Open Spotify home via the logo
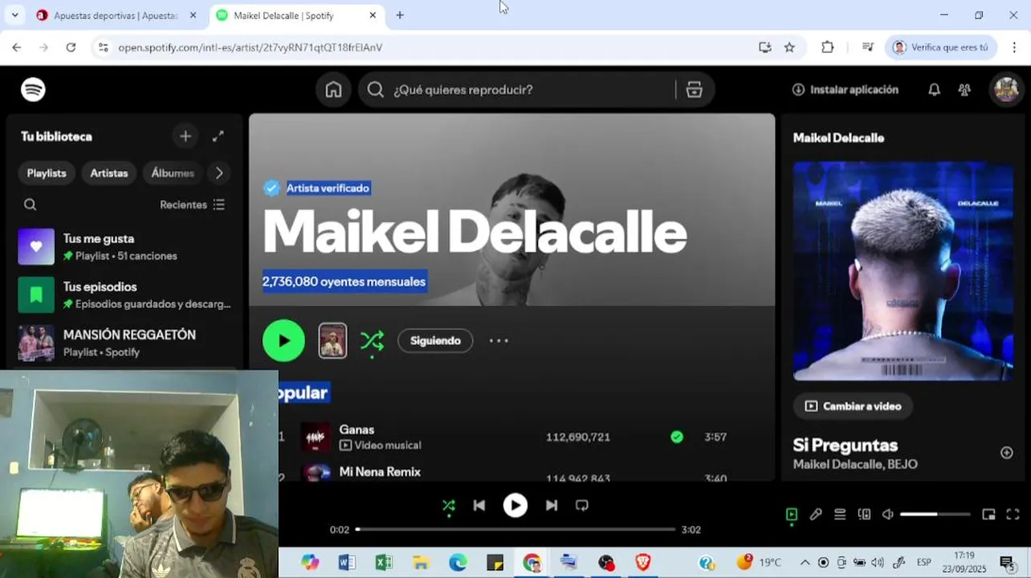This screenshot has width=1031, height=578. point(33,89)
